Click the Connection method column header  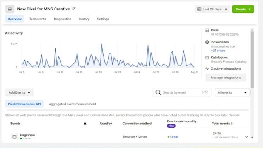point(137,124)
